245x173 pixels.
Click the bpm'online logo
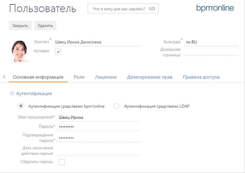(215, 8)
